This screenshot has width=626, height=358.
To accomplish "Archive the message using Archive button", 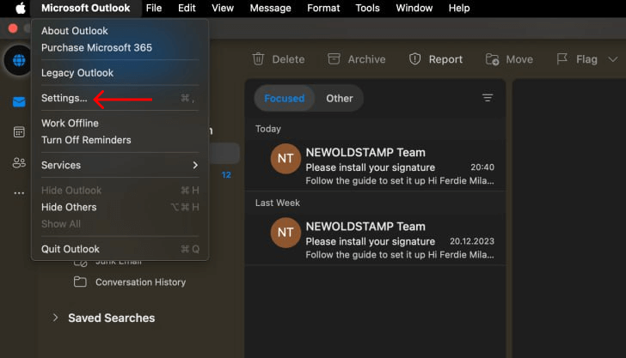I will click(x=356, y=59).
